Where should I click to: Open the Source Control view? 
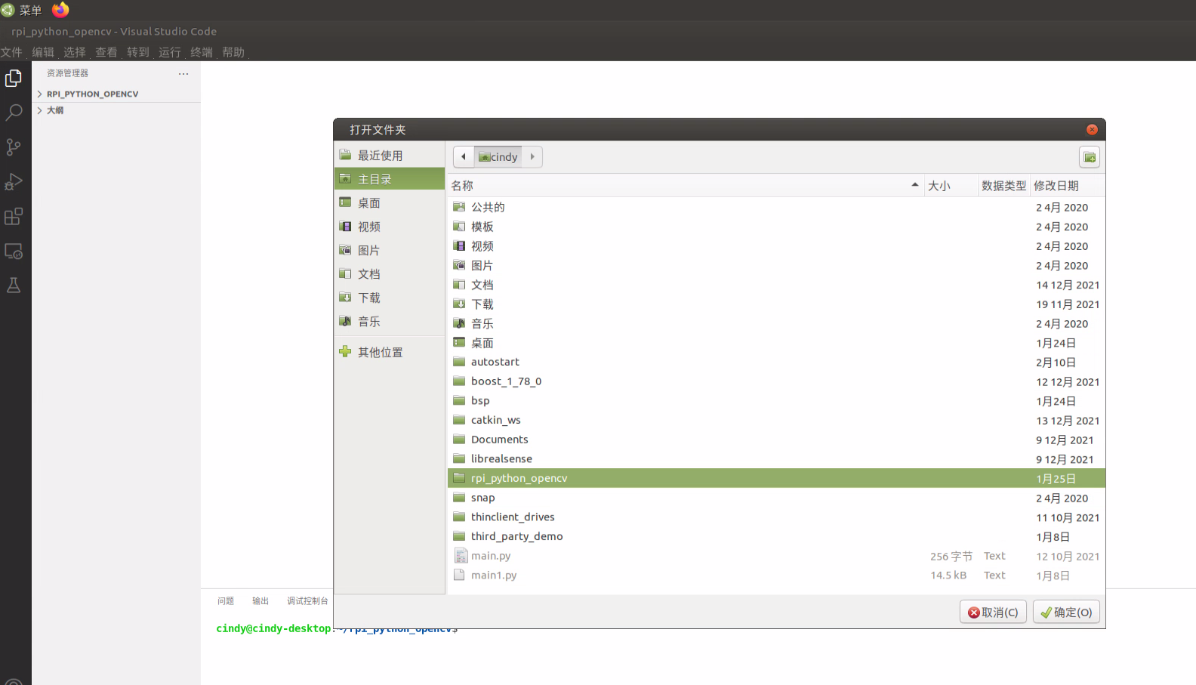pyautogui.click(x=14, y=147)
